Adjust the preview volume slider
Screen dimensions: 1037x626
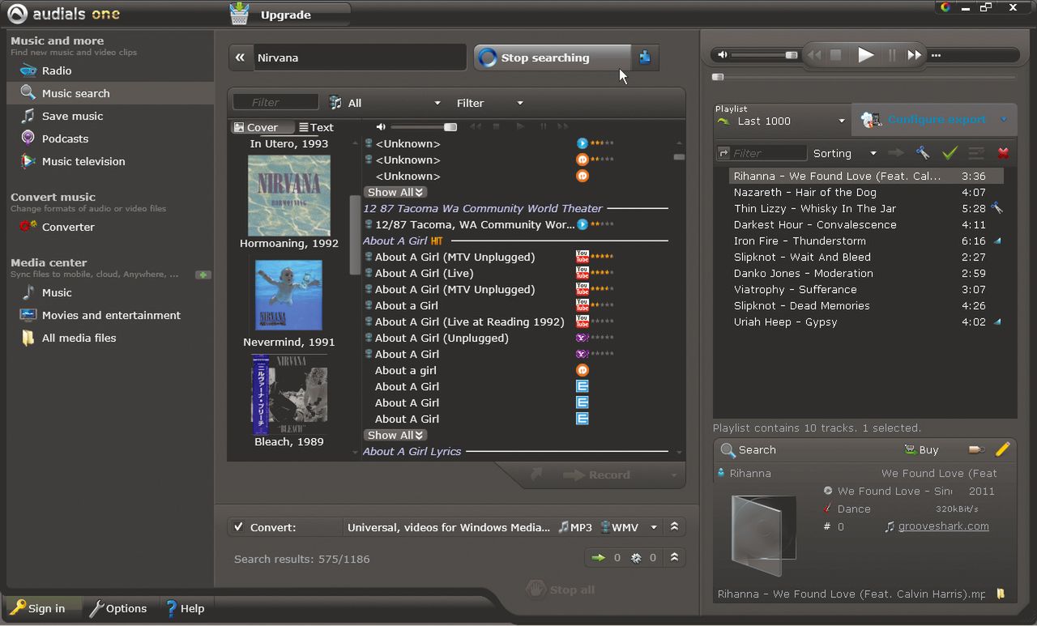tap(423, 127)
